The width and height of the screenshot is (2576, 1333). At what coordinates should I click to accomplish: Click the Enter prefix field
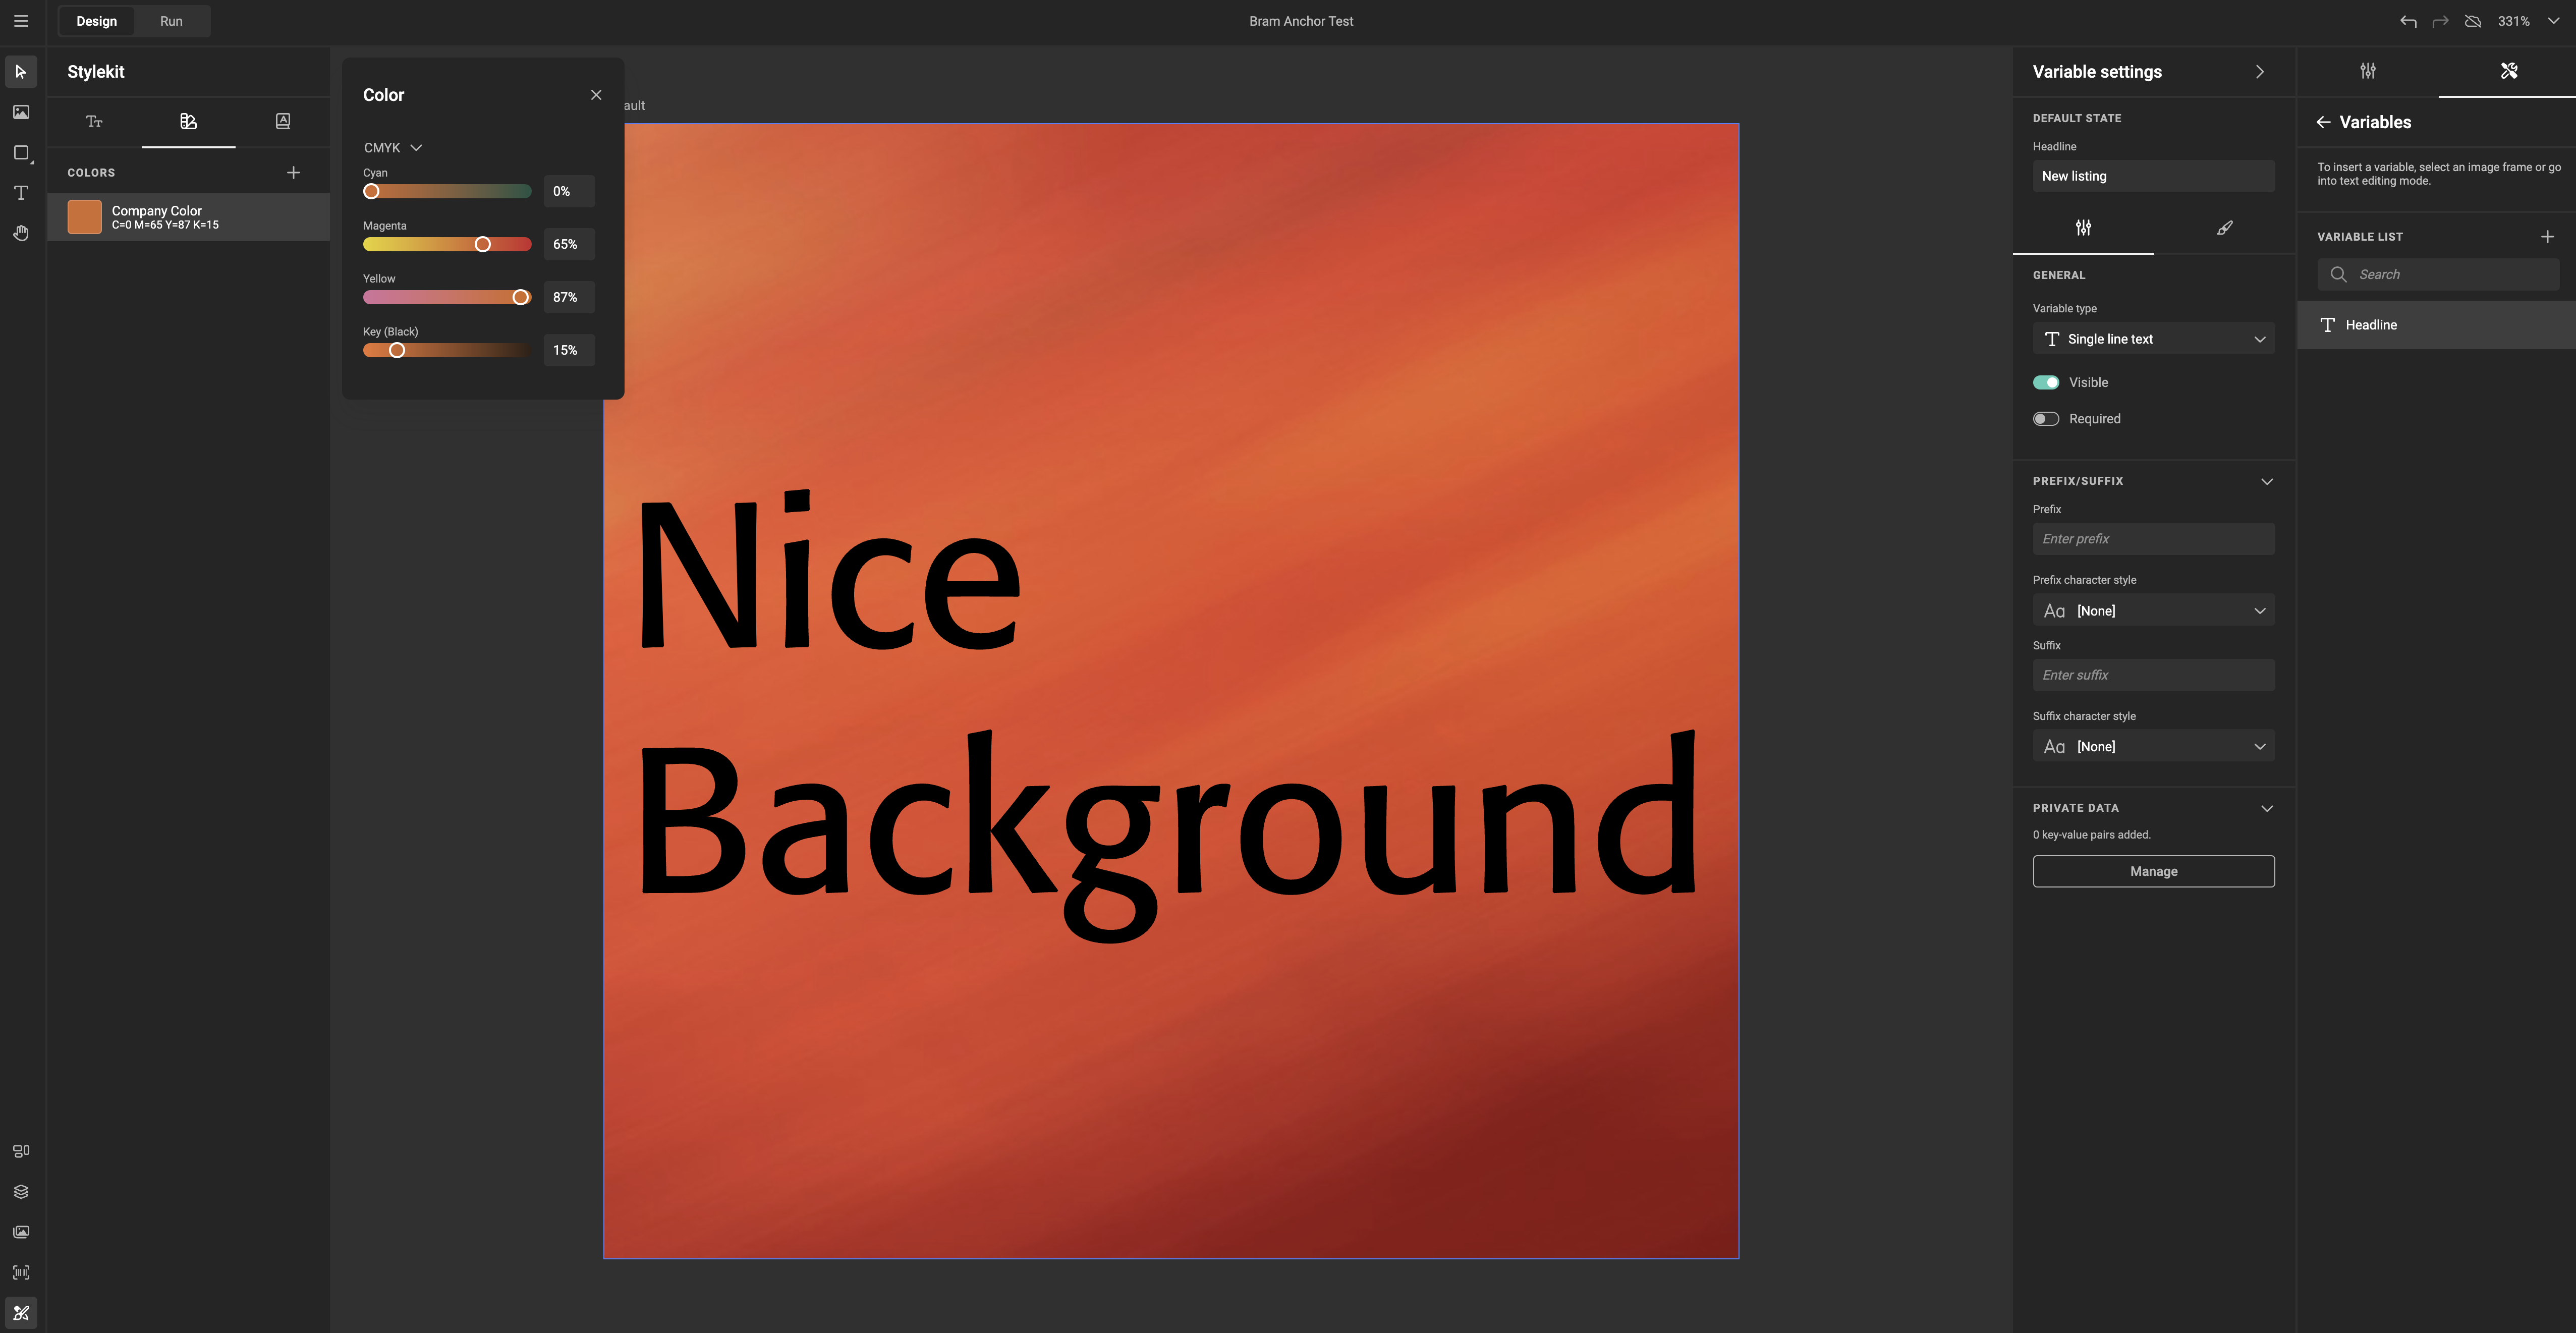click(2153, 539)
